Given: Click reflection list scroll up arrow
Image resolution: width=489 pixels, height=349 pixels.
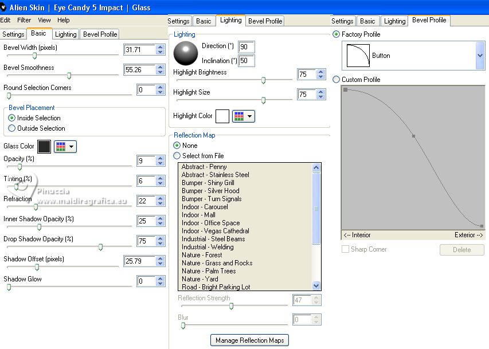Looking at the screenshot, I should pyautogui.click(x=316, y=168).
